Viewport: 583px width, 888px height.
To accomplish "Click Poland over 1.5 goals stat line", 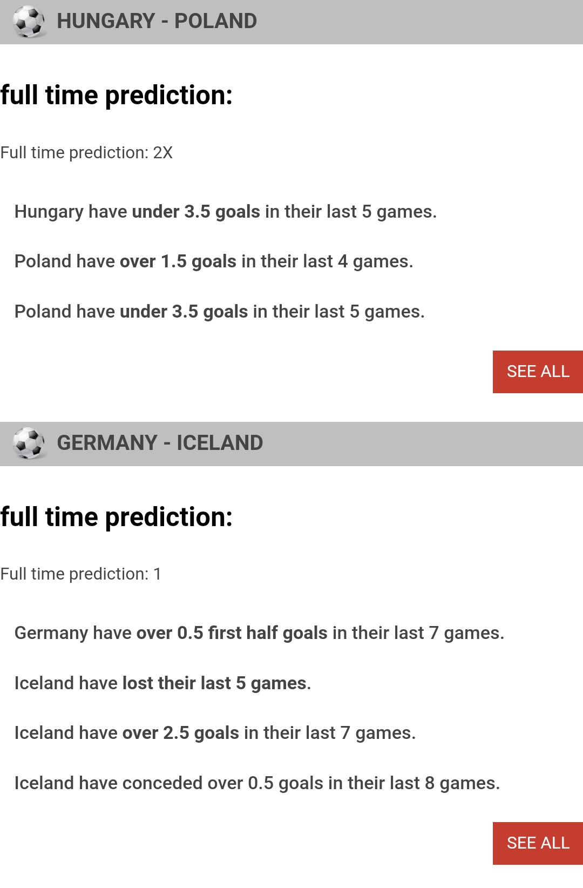I will coord(214,261).
